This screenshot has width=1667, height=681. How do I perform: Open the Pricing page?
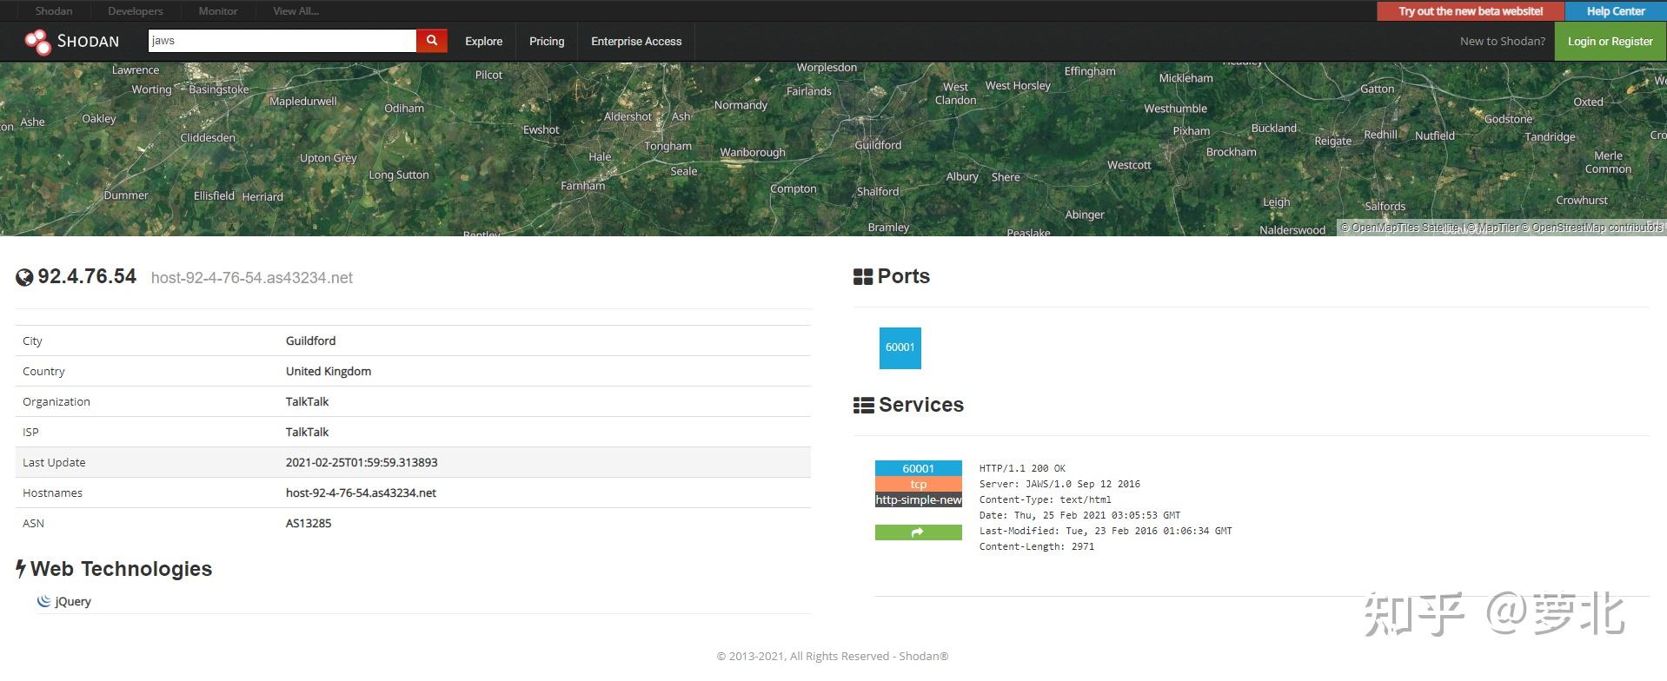(x=547, y=41)
